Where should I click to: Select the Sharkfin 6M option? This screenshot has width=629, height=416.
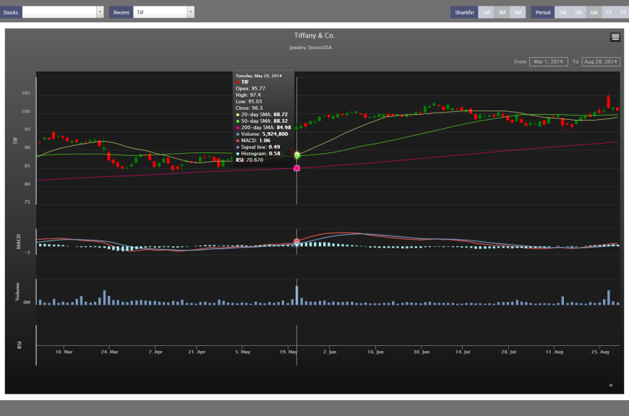(517, 12)
